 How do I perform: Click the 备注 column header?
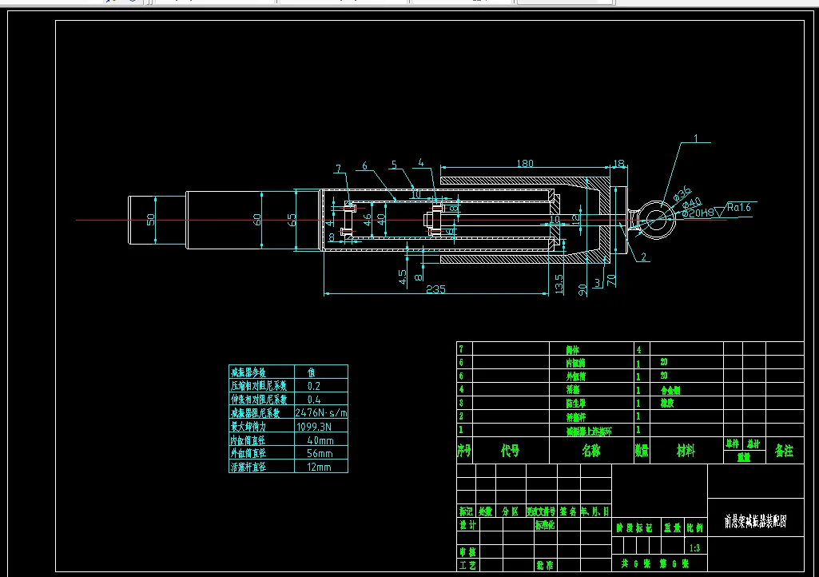[x=784, y=451]
